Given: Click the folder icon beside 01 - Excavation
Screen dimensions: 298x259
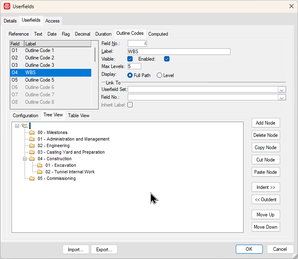Looking at the screenshot, I should 40,165.
